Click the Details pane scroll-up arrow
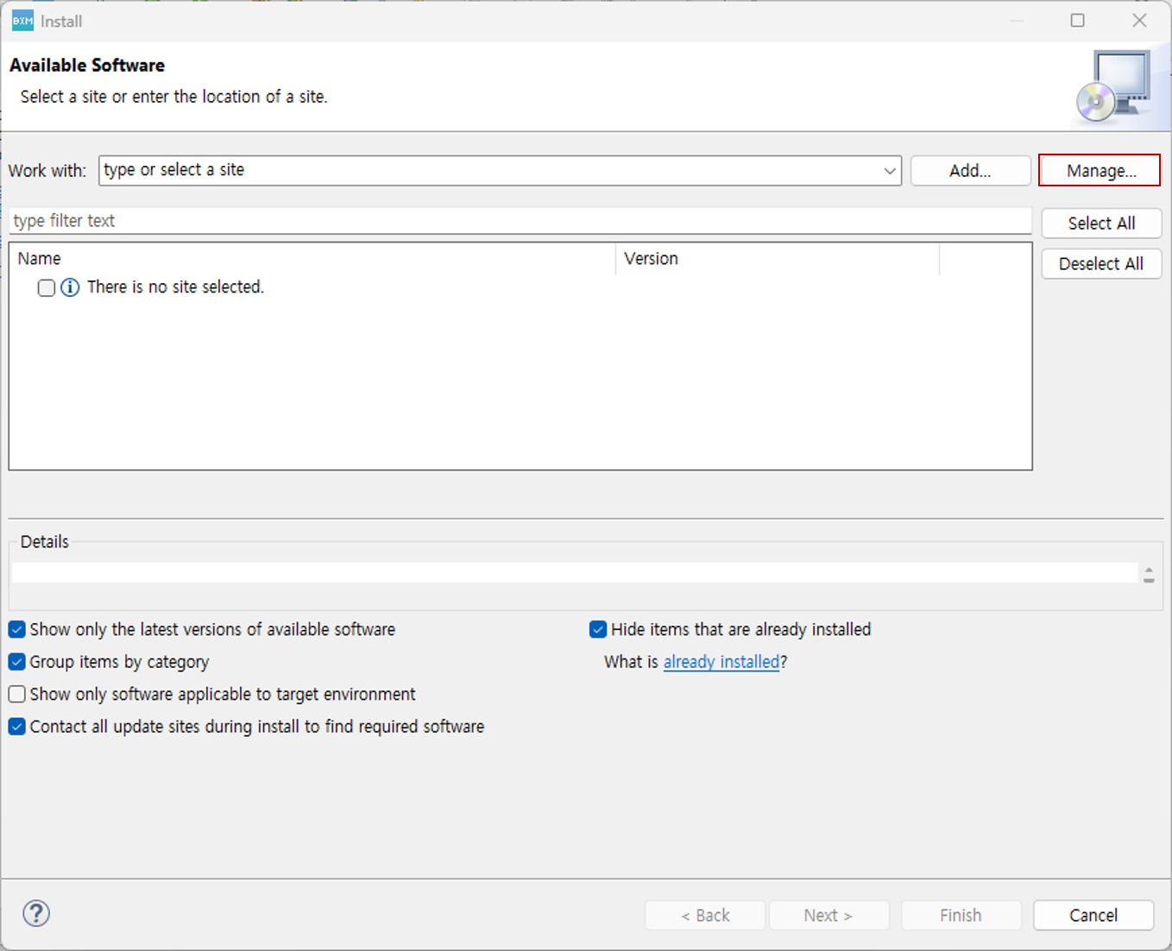The height and width of the screenshot is (951, 1172). [x=1149, y=567]
